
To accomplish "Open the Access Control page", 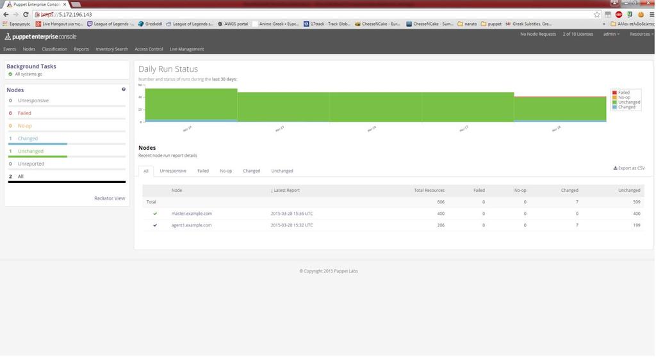I will [149, 49].
